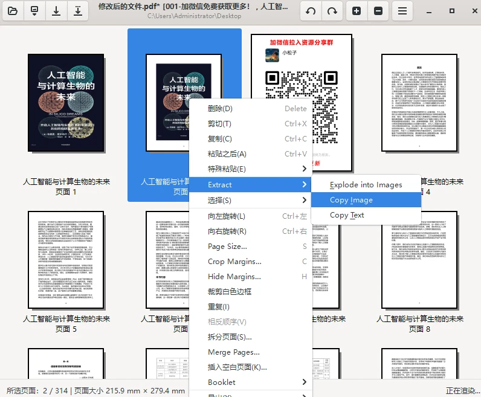Select Copy Text in the submenu
481x397 pixels.
[x=366, y=215]
